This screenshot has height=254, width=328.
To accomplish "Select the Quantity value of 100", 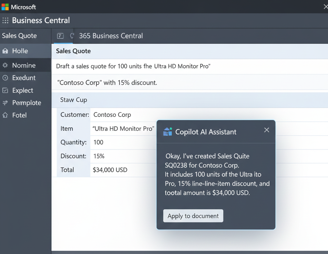I will (98, 142).
